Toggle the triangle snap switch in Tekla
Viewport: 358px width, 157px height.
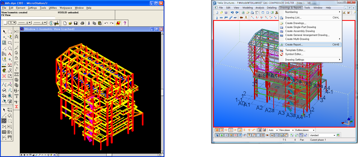click(231, 130)
